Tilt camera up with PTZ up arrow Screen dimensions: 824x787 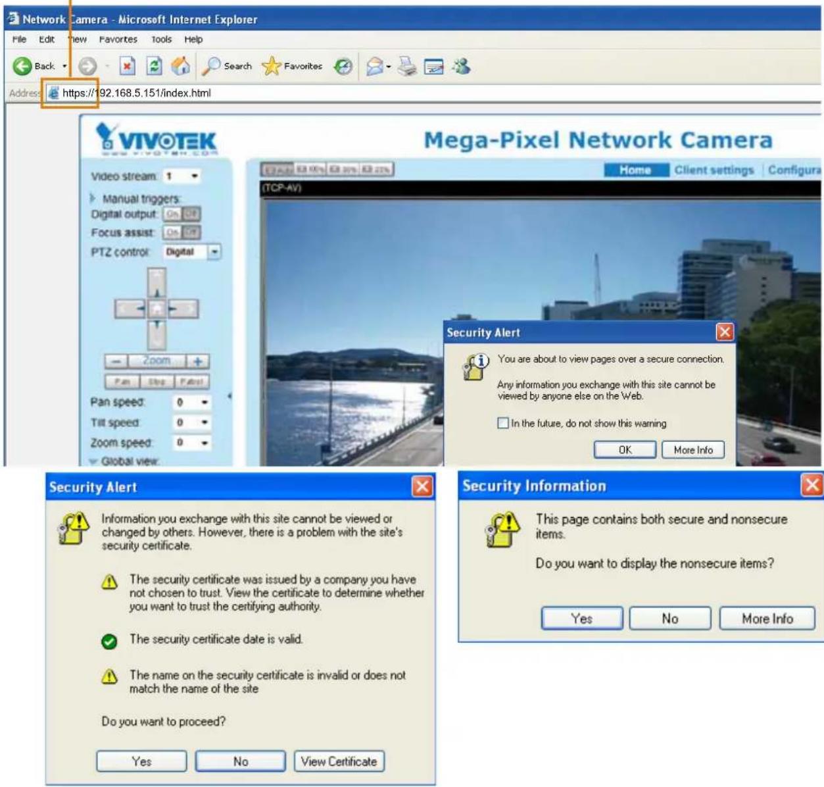tap(157, 283)
